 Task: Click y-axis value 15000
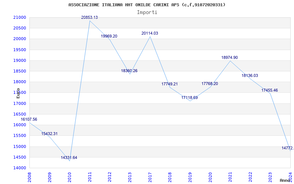click(x=19, y=146)
